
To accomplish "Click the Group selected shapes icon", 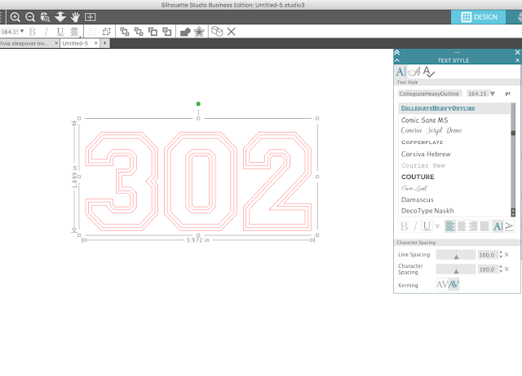I will click(92, 32).
